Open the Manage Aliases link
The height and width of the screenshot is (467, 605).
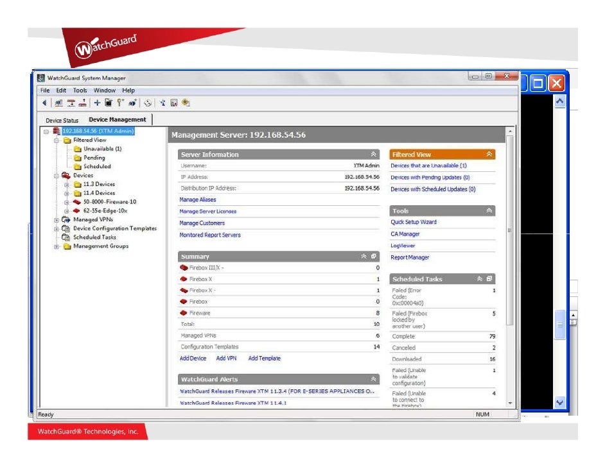click(198, 200)
